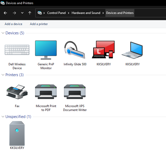Image resolution: width=166 pixels, height=167 pixels.
Task: Open the recent locations dropdown
Action: click(22, 13)
